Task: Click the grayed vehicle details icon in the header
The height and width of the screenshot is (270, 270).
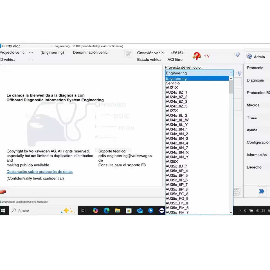Action: point(129,54)
